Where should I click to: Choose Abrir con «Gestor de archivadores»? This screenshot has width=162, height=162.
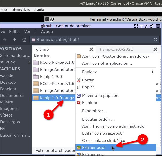coord(116,56)
